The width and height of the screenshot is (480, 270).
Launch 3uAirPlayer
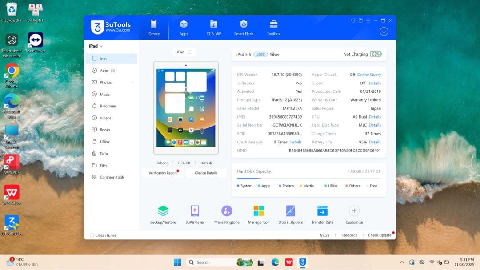(195, 211)
